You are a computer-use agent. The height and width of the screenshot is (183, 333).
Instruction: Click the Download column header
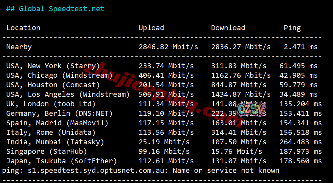coord(228,28)
